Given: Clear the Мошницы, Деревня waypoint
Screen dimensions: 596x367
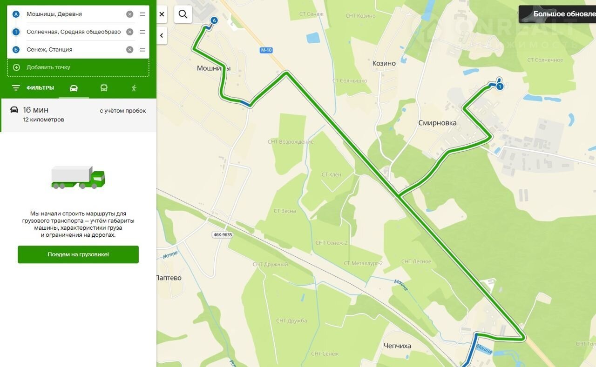Looking at the screenshot, I should tap(129, 14).
